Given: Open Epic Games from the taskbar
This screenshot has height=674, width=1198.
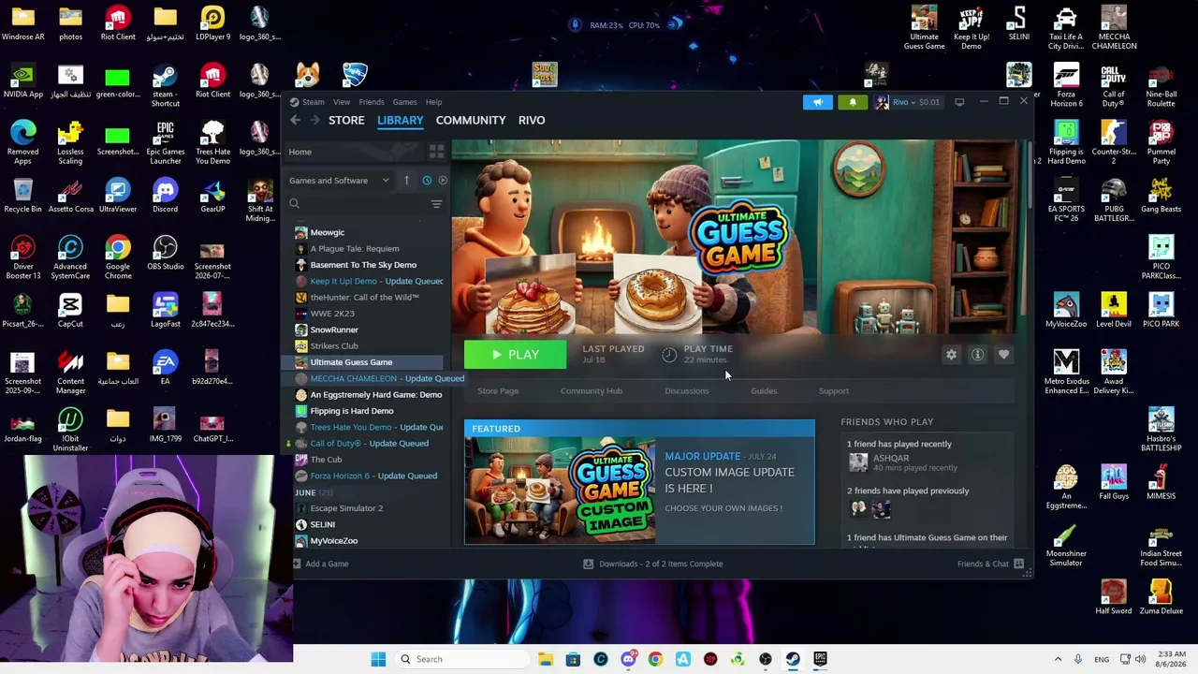Looking at the screenshot, I should 820,659.
